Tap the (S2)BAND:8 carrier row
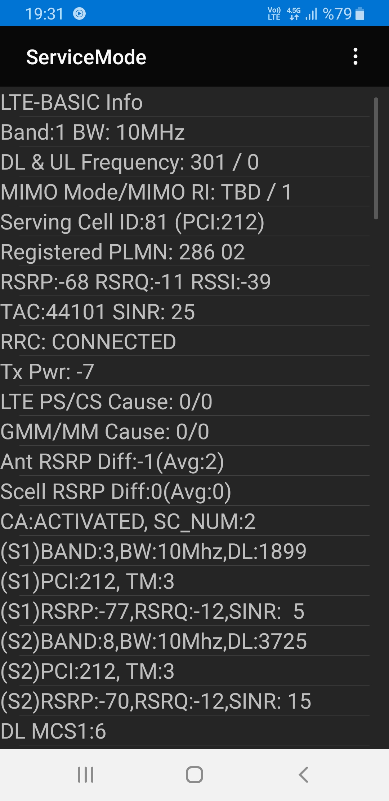The width and height of the screenshot is (389, 801). tap(185, 641)
